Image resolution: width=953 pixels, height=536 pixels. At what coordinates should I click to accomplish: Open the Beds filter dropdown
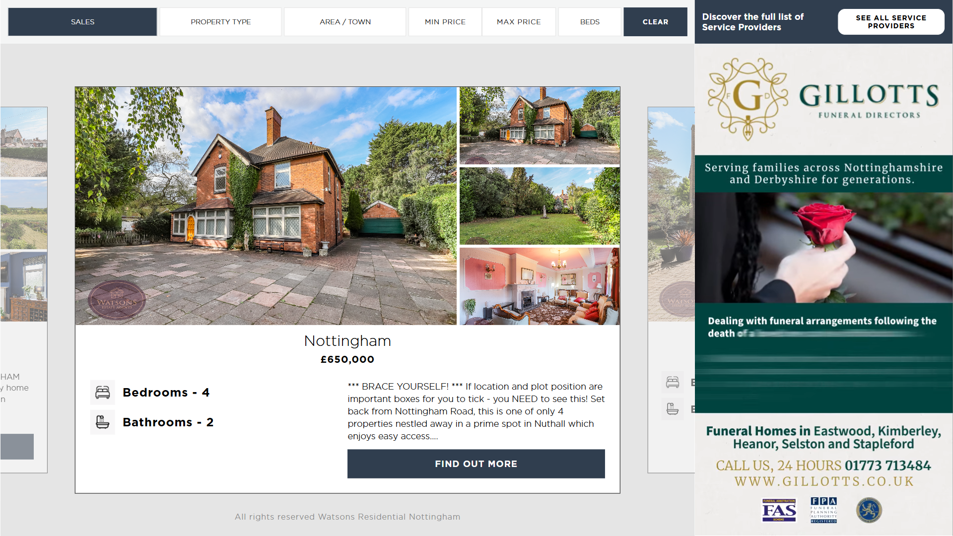pyautogui.click(x=590, y=22)
